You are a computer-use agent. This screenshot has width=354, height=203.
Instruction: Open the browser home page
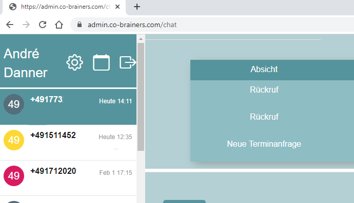click(x=59, y=25)
